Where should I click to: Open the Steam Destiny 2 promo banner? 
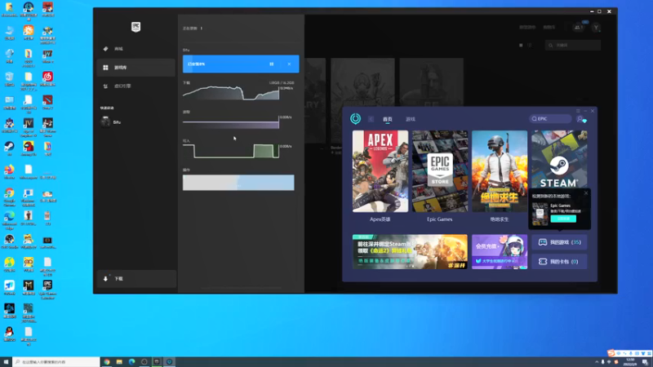(410, 252)
